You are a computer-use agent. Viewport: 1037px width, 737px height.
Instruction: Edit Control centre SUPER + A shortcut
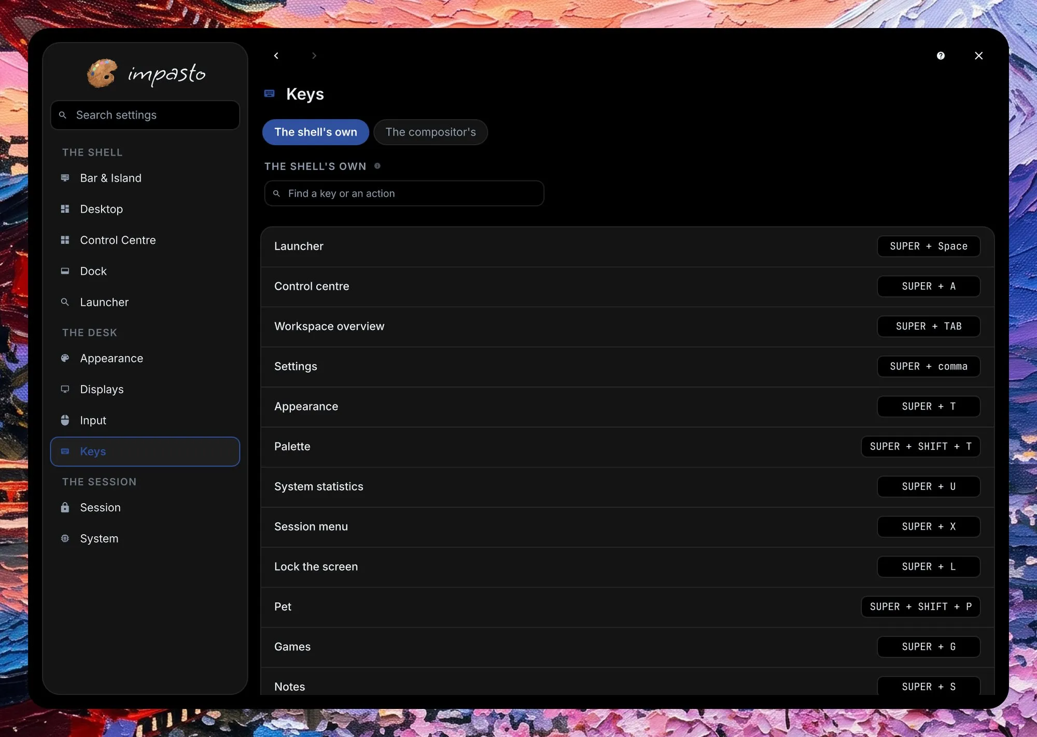[928, 286]
